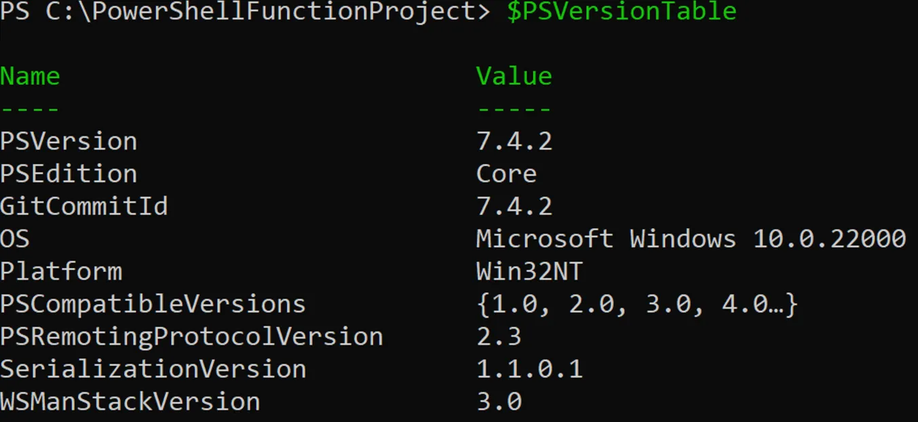This screenshot has height=422, width=918.
Task: Click the GitCommitId value 7.4.2
Action: point(514,206)
